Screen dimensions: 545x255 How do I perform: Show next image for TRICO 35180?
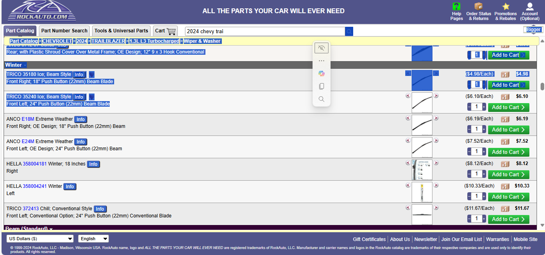[x=436, y=73]
